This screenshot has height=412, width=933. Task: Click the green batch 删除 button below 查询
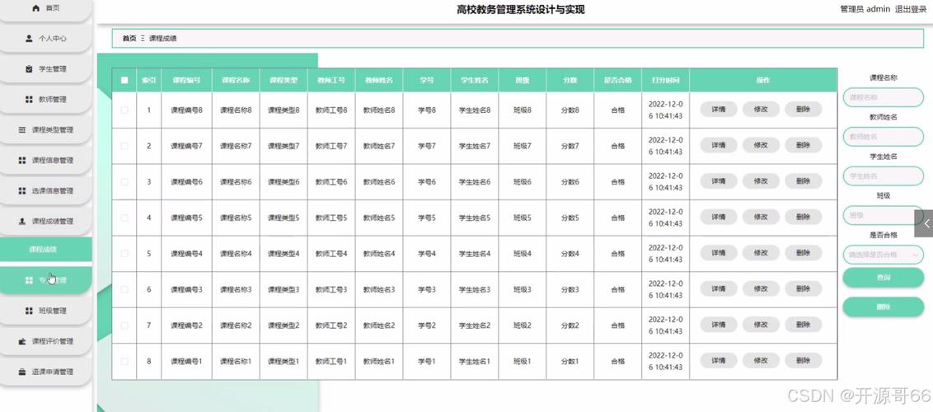click(x=883, y=307)
